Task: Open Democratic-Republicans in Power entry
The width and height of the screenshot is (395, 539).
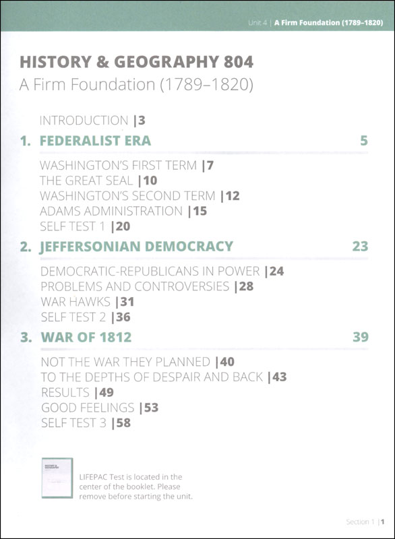Action: [x=162, y=272]
